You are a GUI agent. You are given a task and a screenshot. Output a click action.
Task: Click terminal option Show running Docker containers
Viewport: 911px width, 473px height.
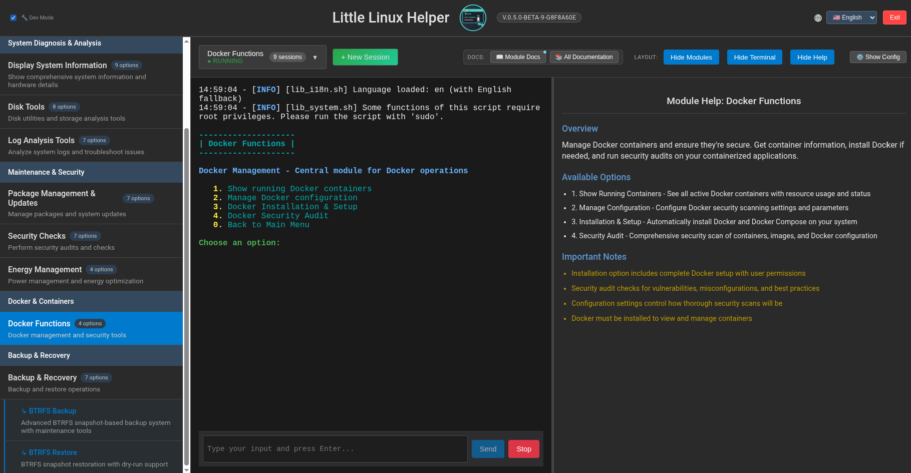[x=299, y=189]
